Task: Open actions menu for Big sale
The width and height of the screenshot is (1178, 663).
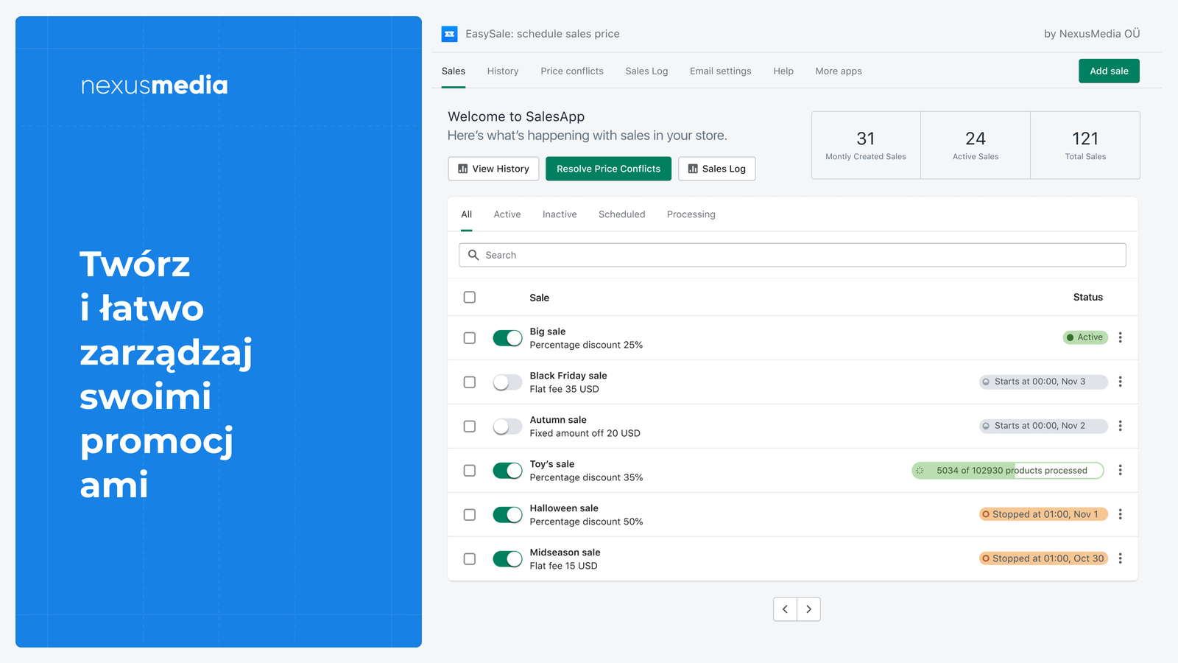Action: click(1120, 337)
